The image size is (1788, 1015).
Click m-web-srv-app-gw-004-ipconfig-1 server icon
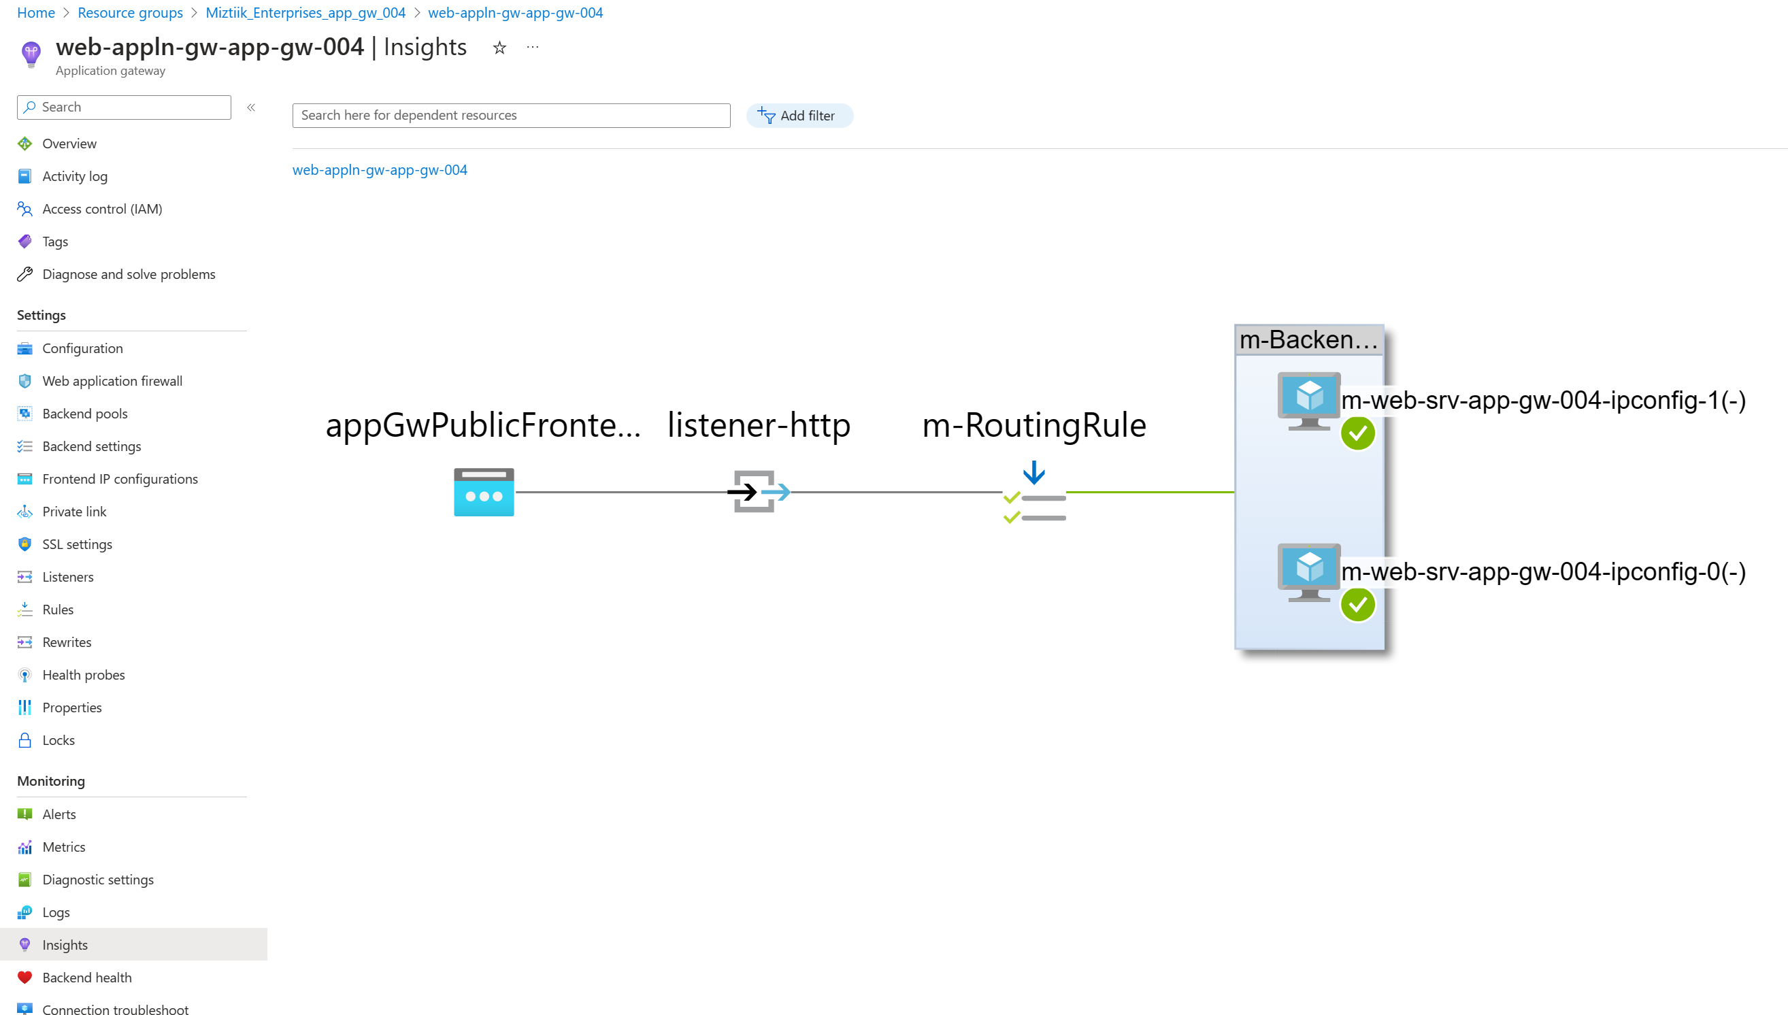pos(1306,400)
